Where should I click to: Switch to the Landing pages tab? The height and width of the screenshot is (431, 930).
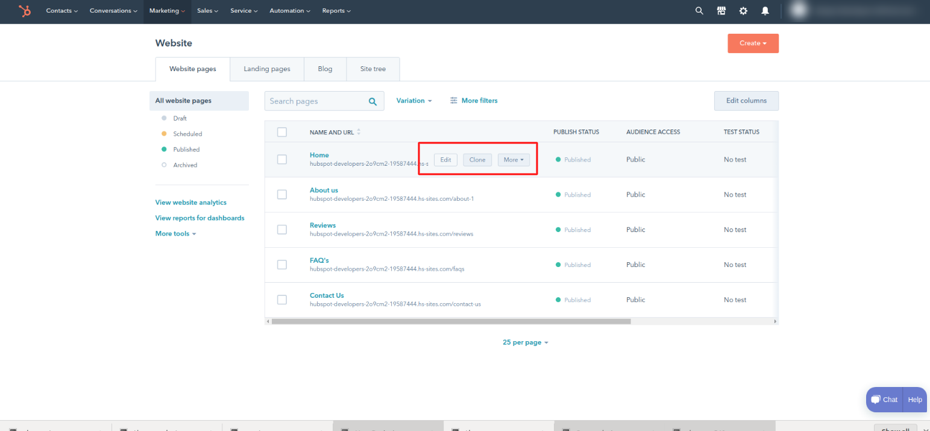pyautogui.click(x=267, y=69)
